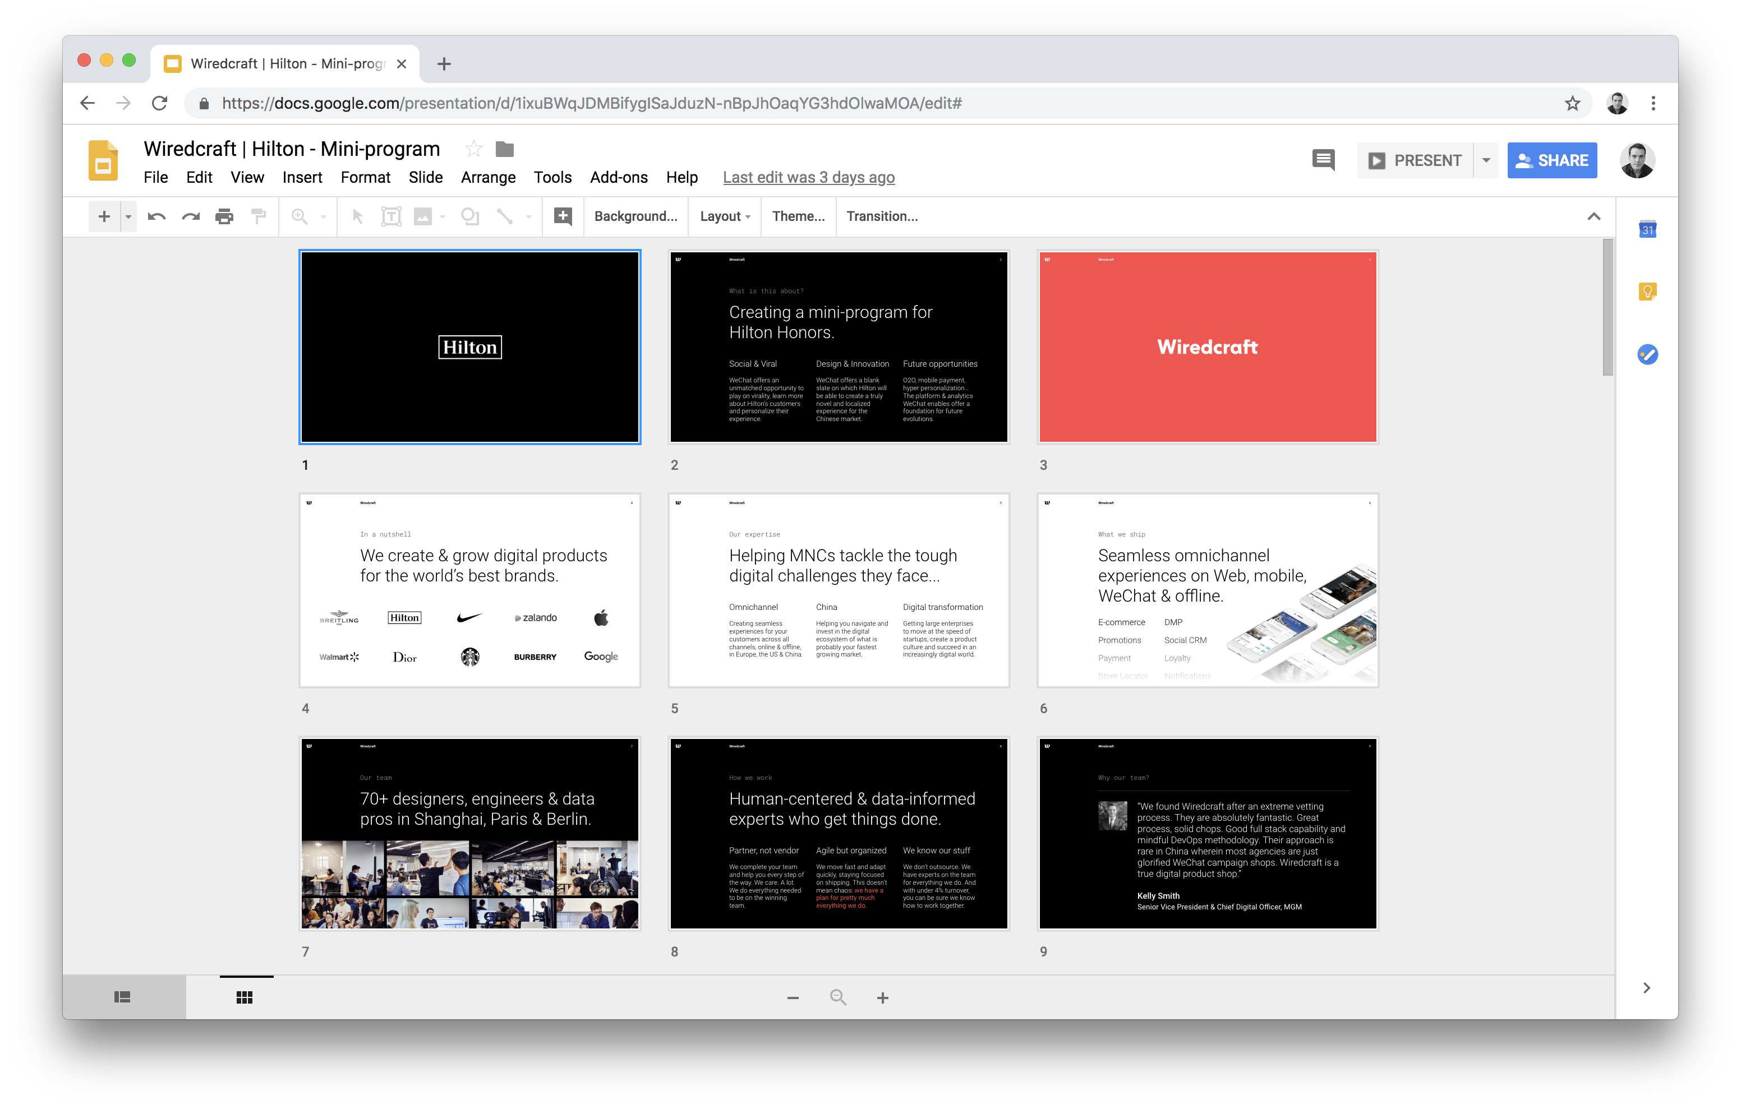Select the Line tool

pyautogui.click(x=505, y=216)
